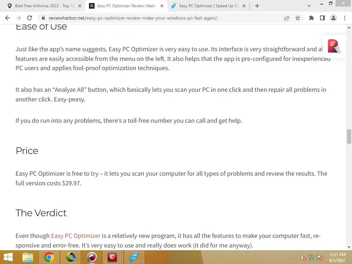Go back to the previous page

pos(8,18)
